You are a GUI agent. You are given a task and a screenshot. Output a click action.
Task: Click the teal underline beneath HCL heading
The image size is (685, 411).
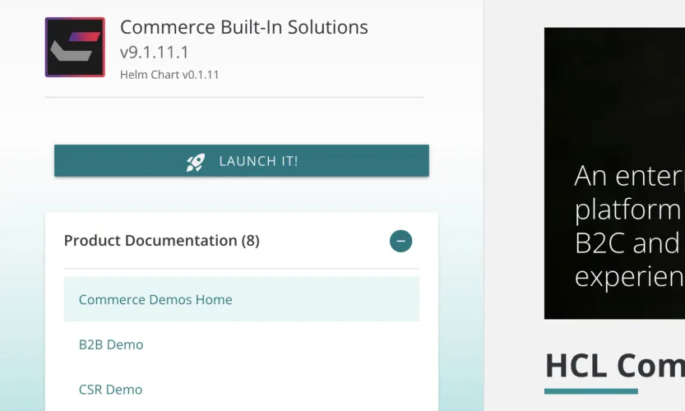(x=590, y=391)
